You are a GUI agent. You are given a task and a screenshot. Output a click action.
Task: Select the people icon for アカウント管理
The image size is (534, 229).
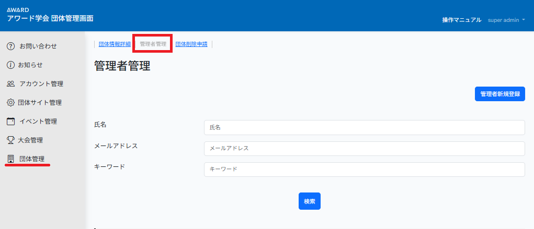10,84
